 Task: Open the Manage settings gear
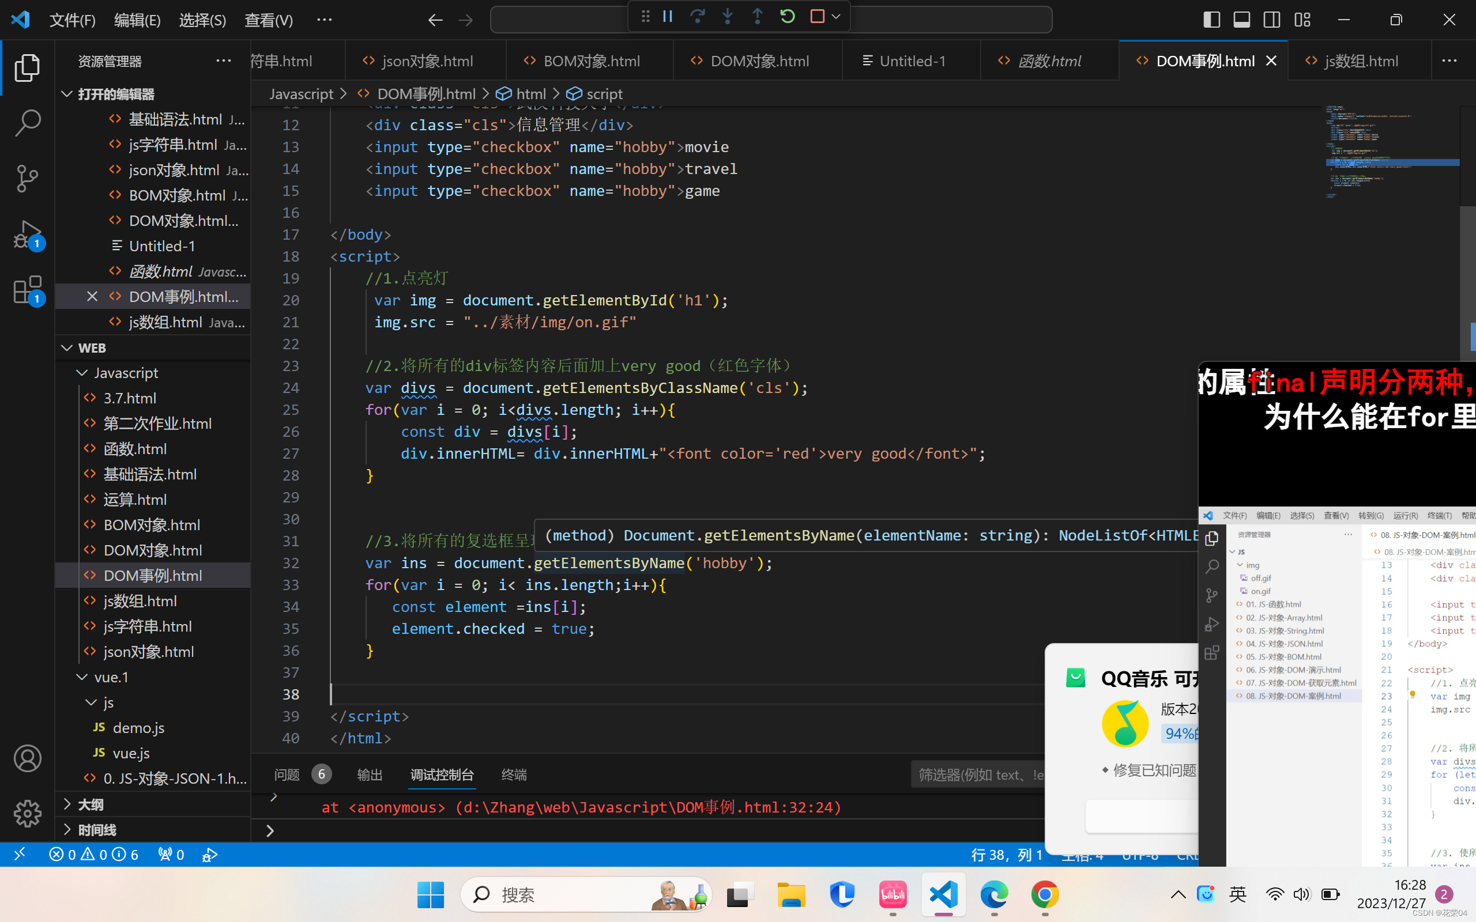(x=28, y=814)
